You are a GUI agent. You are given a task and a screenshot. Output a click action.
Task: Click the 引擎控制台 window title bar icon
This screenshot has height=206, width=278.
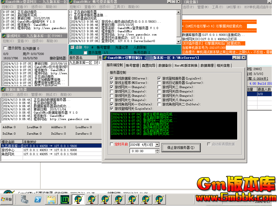coord(105,58)
